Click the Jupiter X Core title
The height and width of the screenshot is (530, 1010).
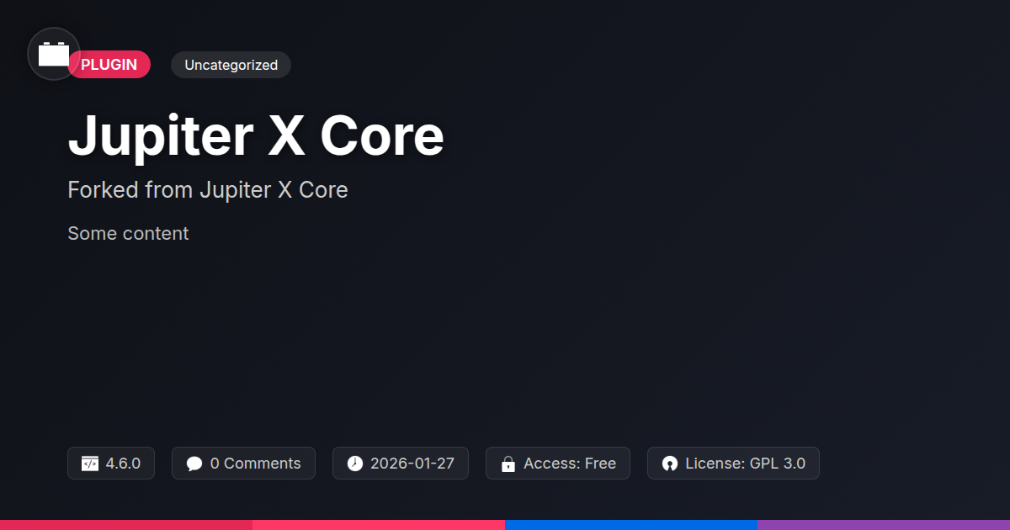tap(256, 135)
